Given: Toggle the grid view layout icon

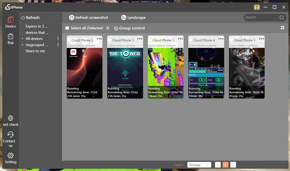Looking at the screenshot, I should (x=282, y=28).
